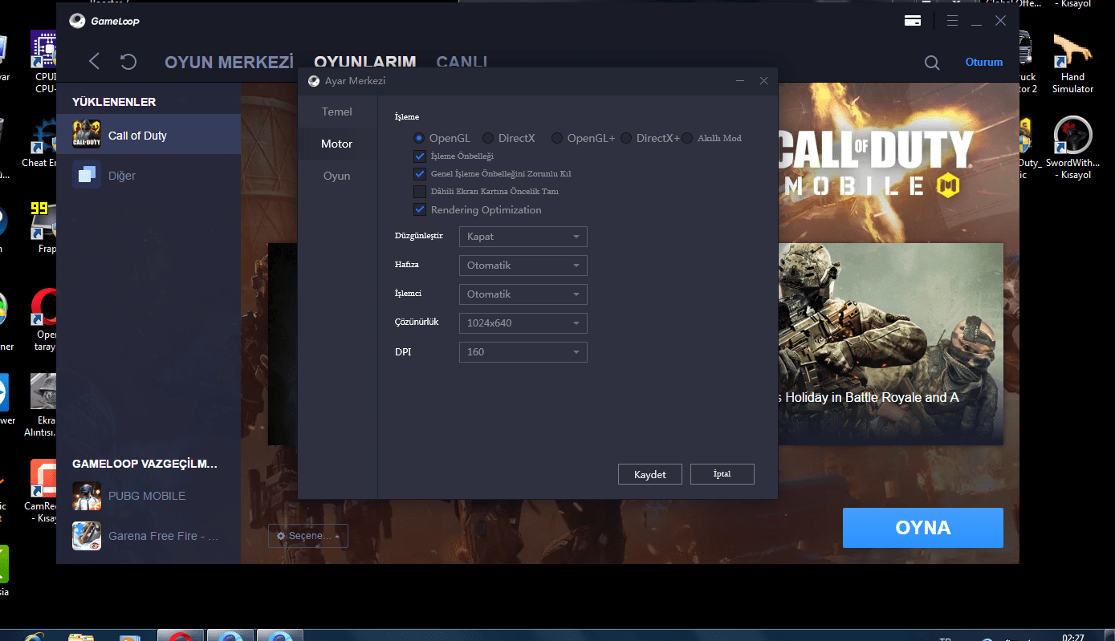Screen dimensions: 1115x641
Task: Open the Çözünürlük resolution dropdown
Action: pyautogui.click(x=523, y=323)
